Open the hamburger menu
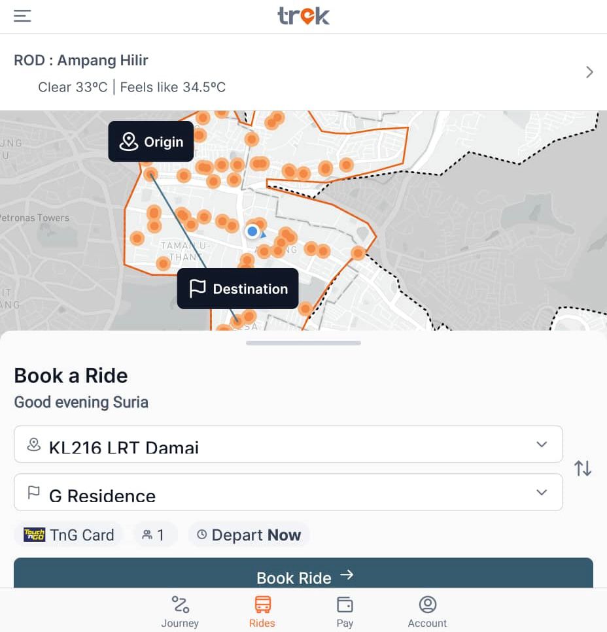Screen dimensions: 607x632 click(23, 16)
